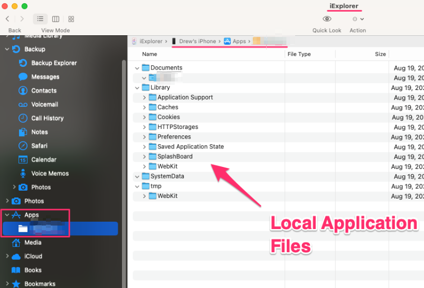This screenshot has width=424, height=288.
Task: Click Drew's iPhone in breadcrumb path
Action: [x=197, y=41]
